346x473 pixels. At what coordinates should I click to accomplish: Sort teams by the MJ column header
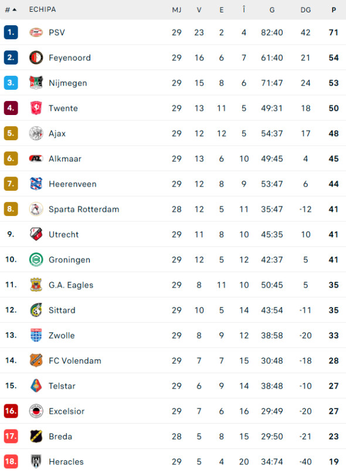pos(177,9)
